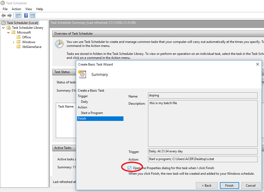This screenshot has width=264, height=192.
Task: Click the Back arrow toolbar icon
Action: [3, 16]
